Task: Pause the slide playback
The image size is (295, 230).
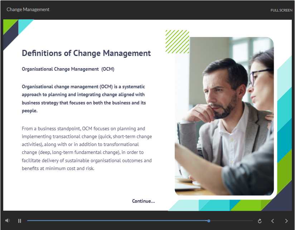Action: 20,221
